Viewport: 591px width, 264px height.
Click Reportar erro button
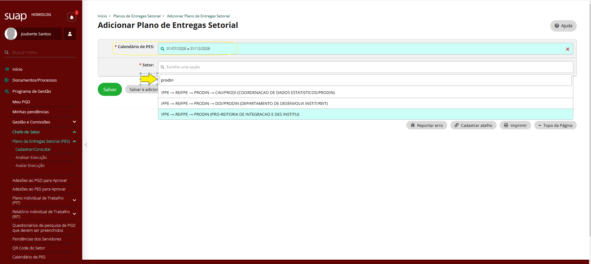coord(427,125)
